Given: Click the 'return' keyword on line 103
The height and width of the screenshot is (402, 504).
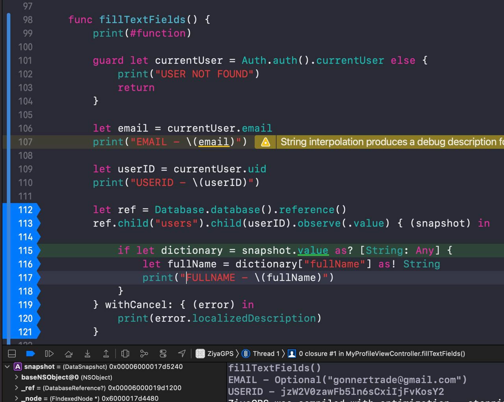Looking at the screenshot, I should tap(136, 88).
